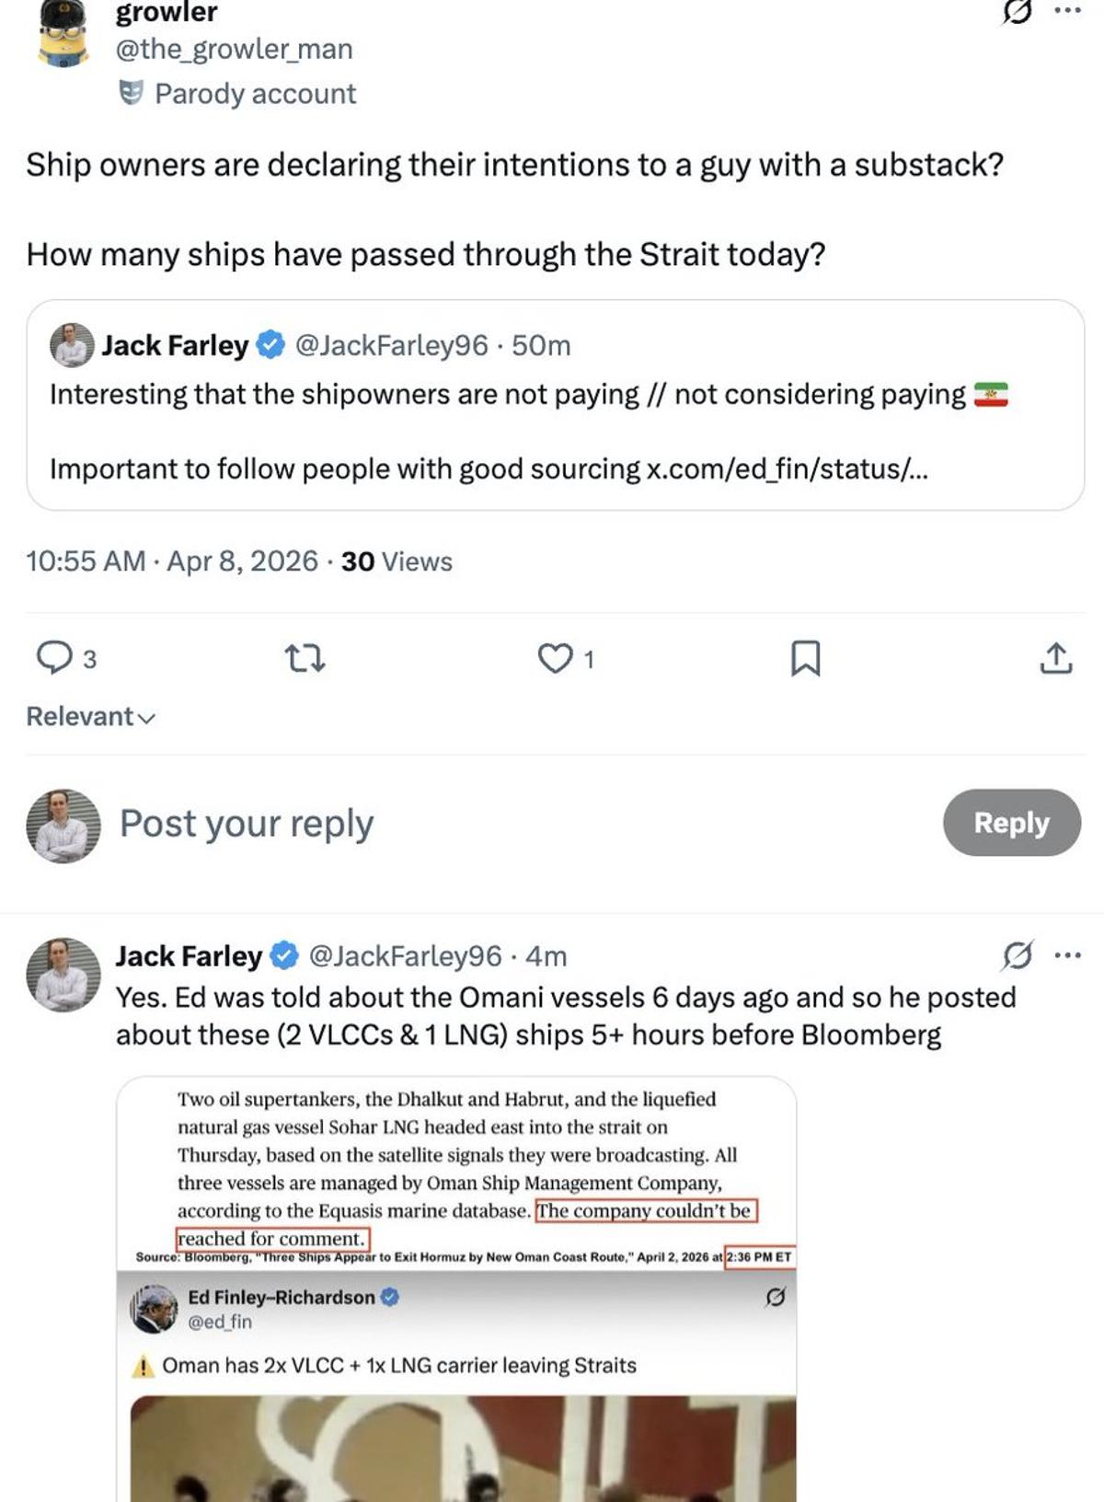Screen dimensions: 1104x1502
Task: Open the x.com/ed_fin/status link
Action: click(787, 469)
